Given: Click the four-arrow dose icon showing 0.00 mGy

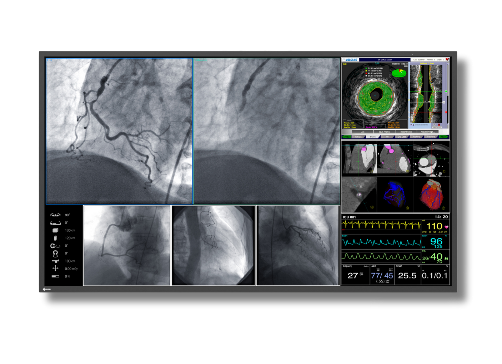Looking at the screenshot, I should click(x=55, y=268).
